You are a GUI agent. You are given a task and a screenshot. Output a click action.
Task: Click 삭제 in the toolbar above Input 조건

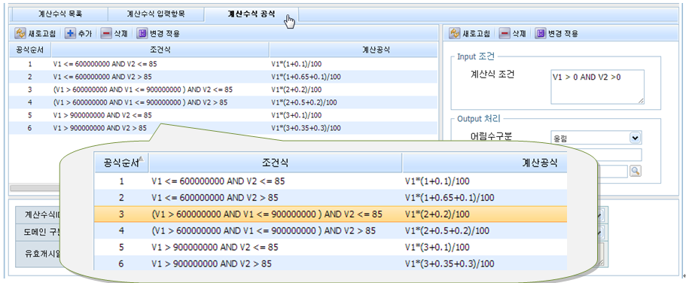[514, 33]
